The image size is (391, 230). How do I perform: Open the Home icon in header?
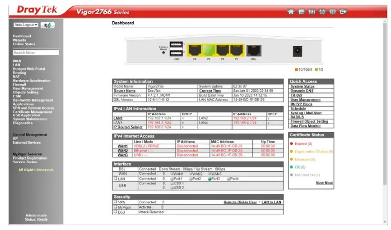point(291,12)
